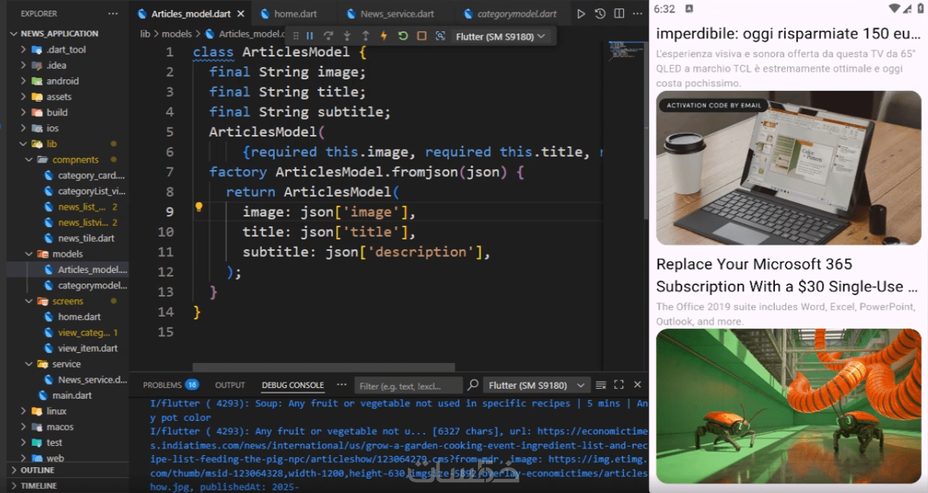Select the DEBUG CONSOLE tab
The width and height of the screenshot is (928, 493).
[x=293, y=385]
